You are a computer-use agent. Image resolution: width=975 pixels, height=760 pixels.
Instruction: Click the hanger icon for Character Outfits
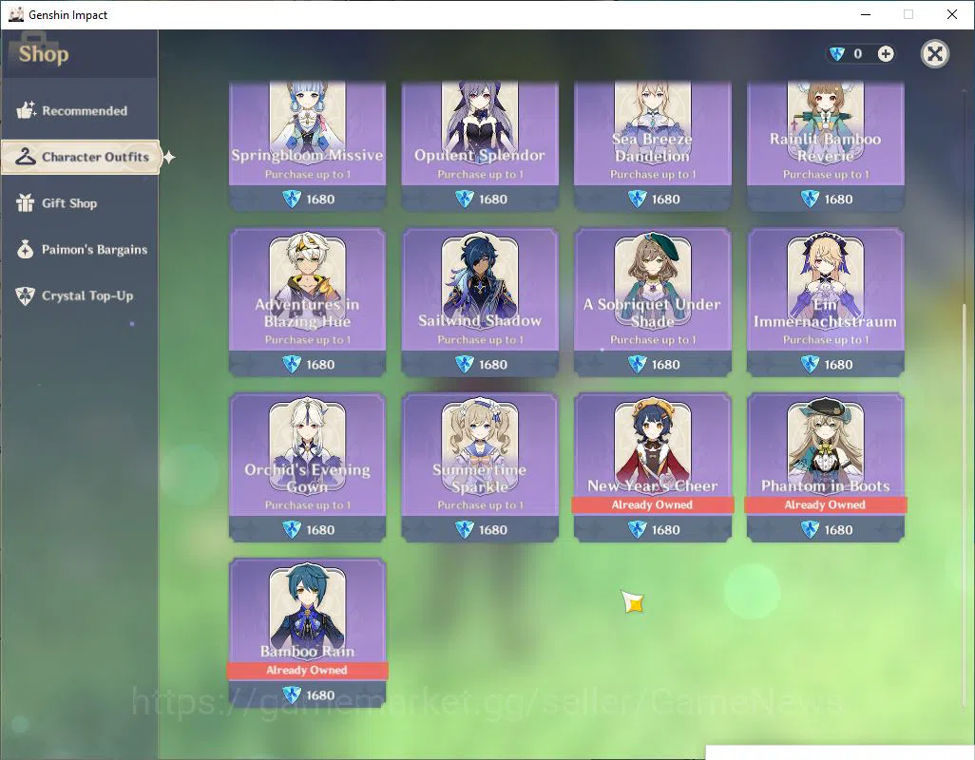tap(25, 157)
